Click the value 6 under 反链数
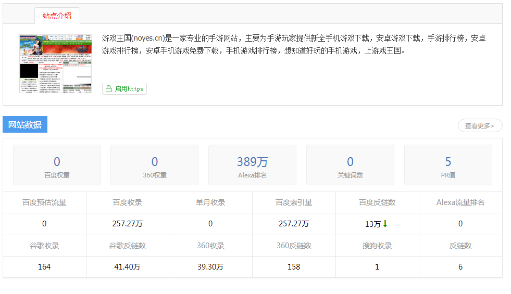511x294 pixels. click(x=460, y=267)
